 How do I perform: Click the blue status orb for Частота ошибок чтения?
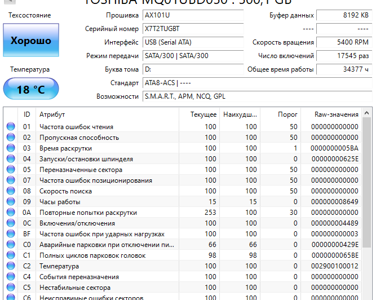[10, 127]
